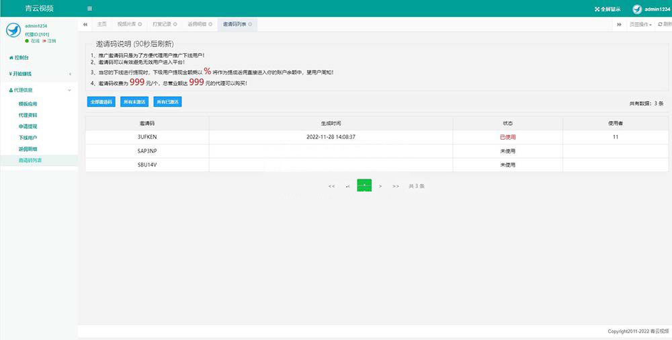Click the 刷新 refresh icon
This screenshot has height=340, width=672.
pyautogui.click(x=659, y=24)
